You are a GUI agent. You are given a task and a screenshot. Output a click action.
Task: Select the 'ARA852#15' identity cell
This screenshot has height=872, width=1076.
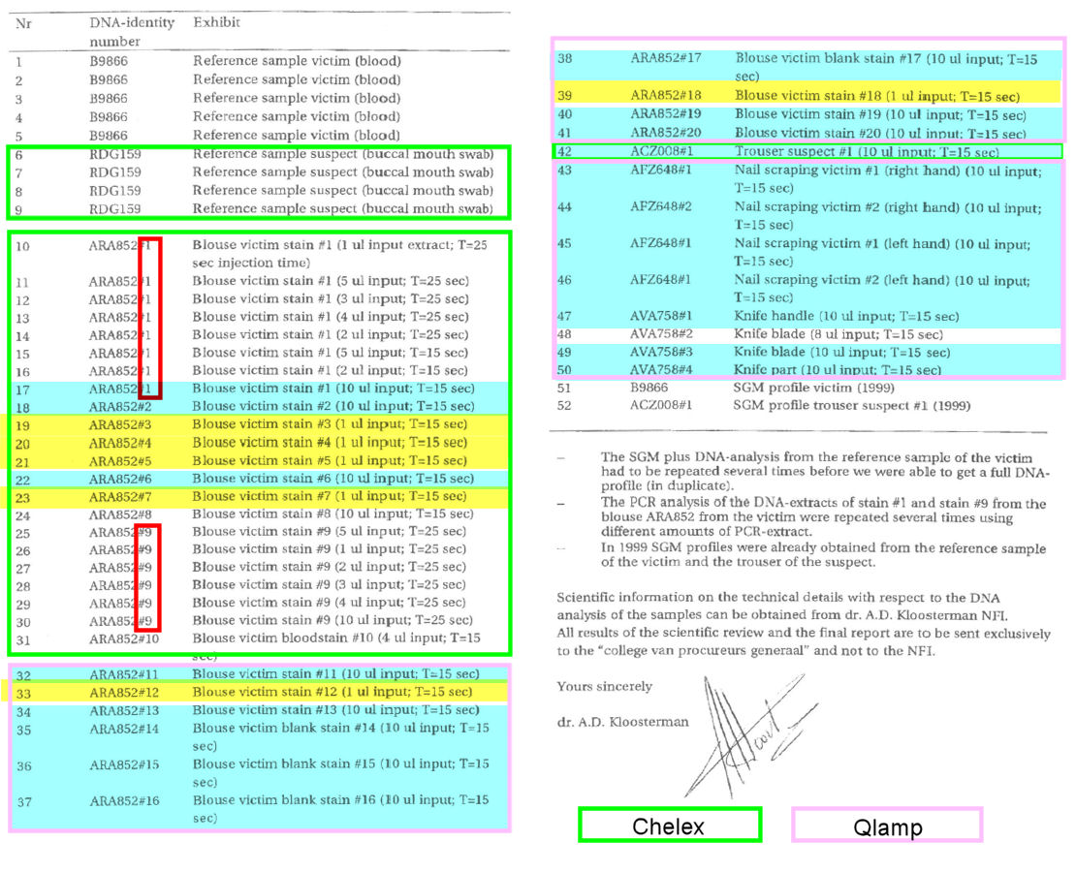(123, 764)
